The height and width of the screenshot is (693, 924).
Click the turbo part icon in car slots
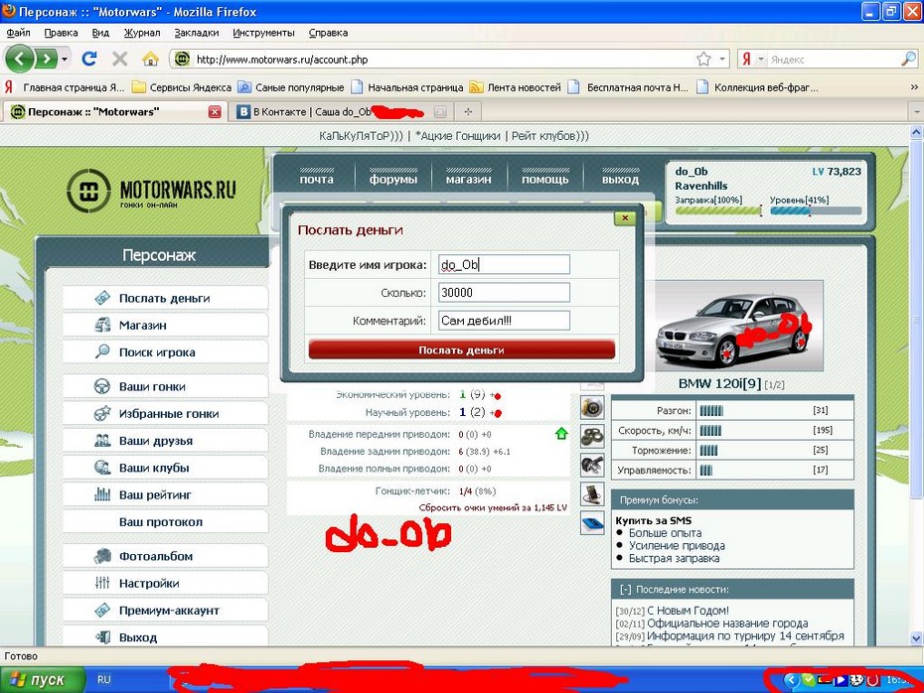tap(592, 407)
